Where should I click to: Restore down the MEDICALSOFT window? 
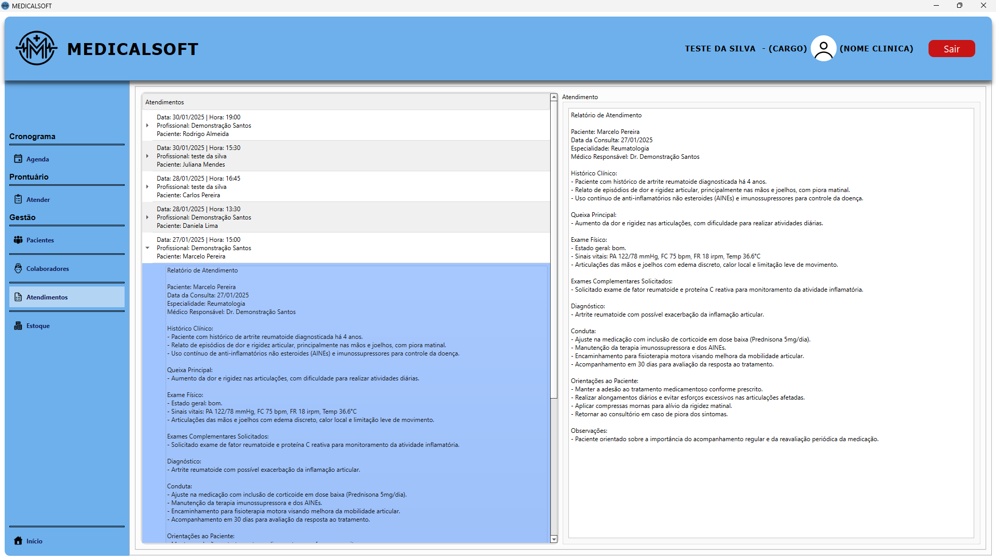tap(960, 6)
